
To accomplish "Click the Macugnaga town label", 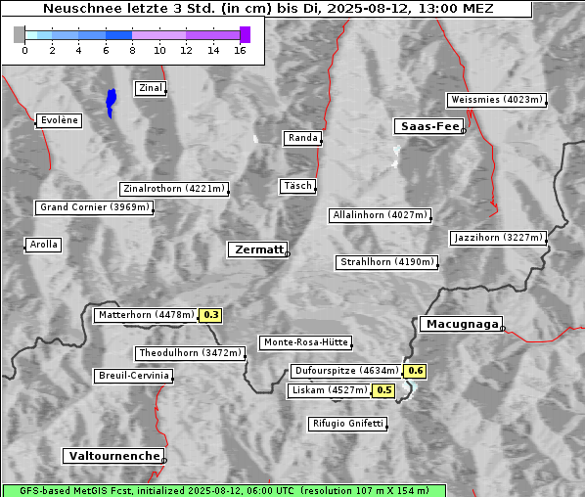I will [461, 324].
